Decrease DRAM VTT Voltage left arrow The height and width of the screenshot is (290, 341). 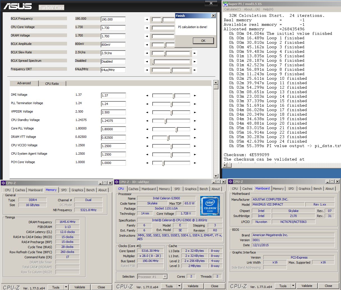(147, 138)
